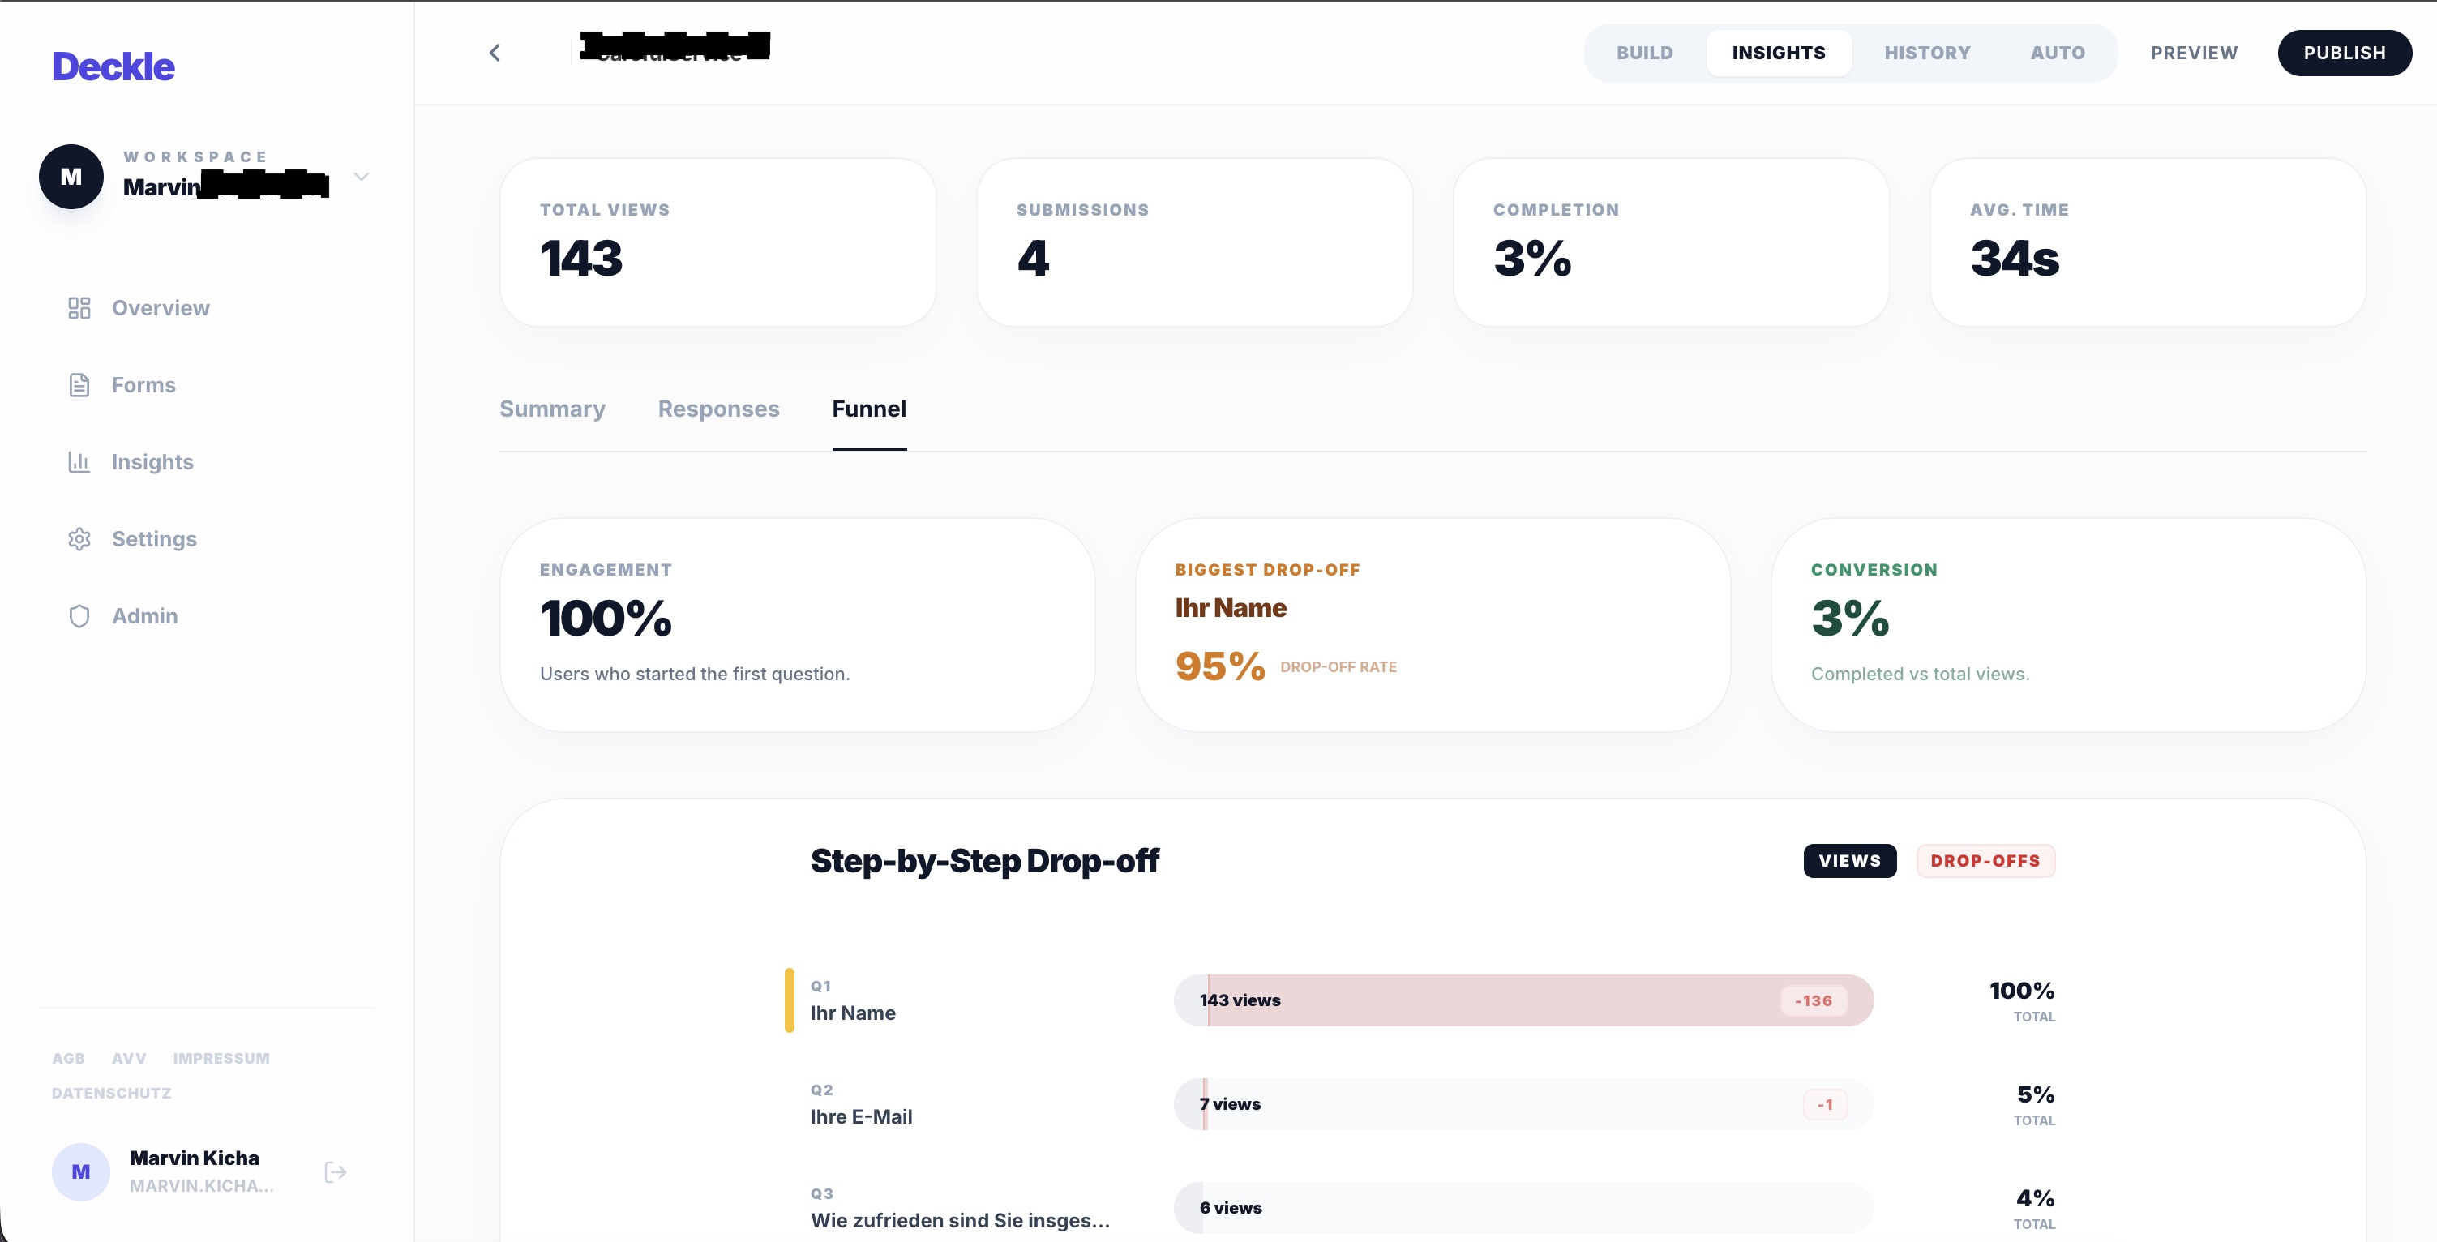Screen dimensions: 2437x1242
Task: Click the Deckle logo
Action: 113,67
